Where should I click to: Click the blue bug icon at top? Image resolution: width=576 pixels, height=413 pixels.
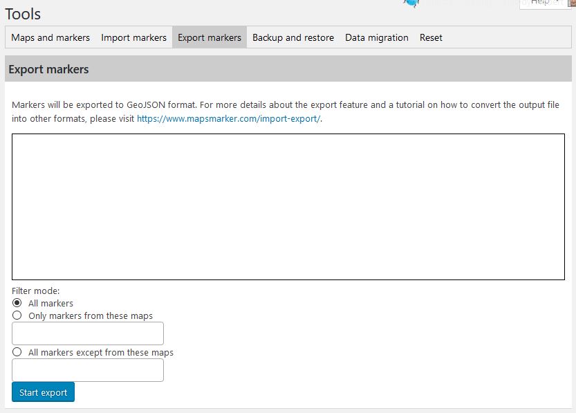point(411,3)
